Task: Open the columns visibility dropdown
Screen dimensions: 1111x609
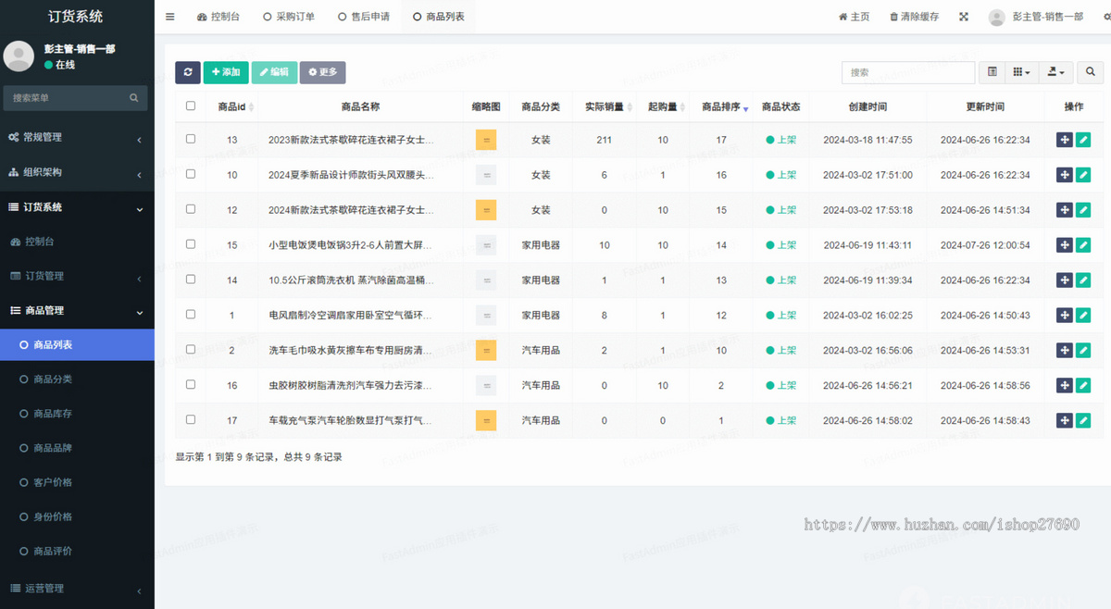Action: pos(1021,72)
